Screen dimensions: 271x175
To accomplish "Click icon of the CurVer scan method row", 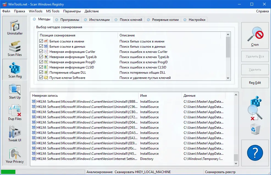I will pyautogui.click(x=46, y=51).
